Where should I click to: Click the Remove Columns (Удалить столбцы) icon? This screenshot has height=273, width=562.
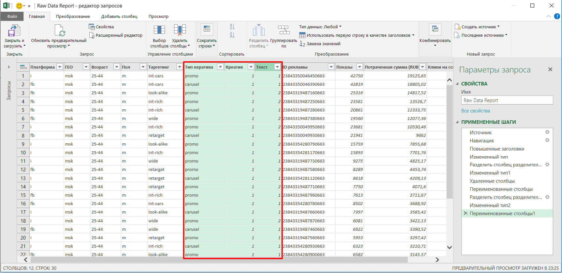click(180, 30)
